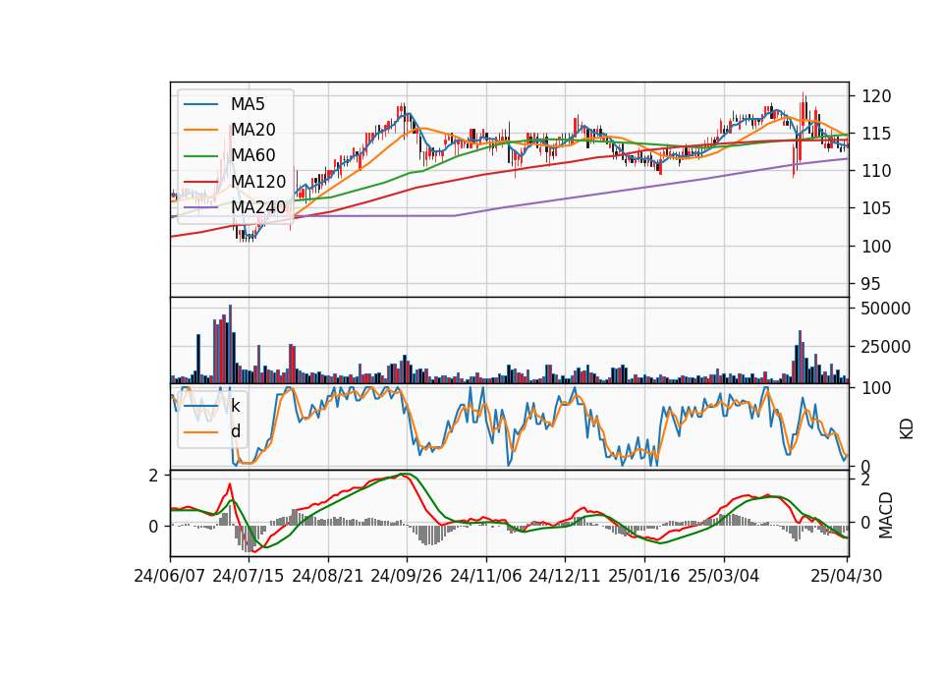943x678 pixels.
Task: Click the green MA60 legend line sample
Action: click(200, 156)
